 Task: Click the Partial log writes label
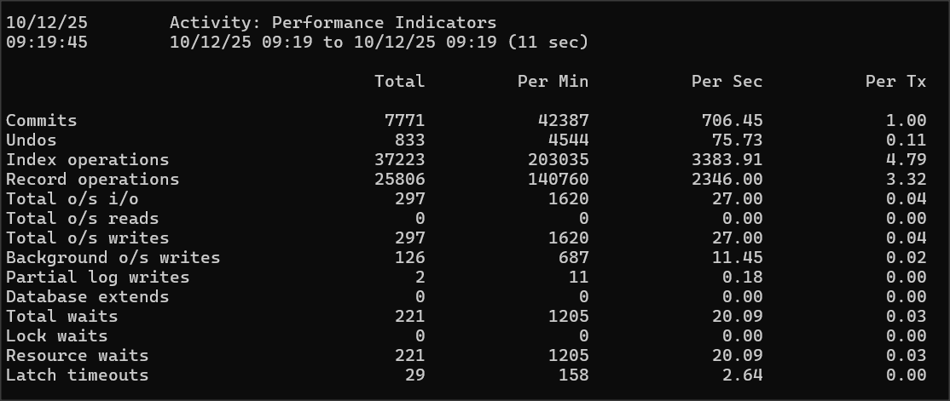98,278
